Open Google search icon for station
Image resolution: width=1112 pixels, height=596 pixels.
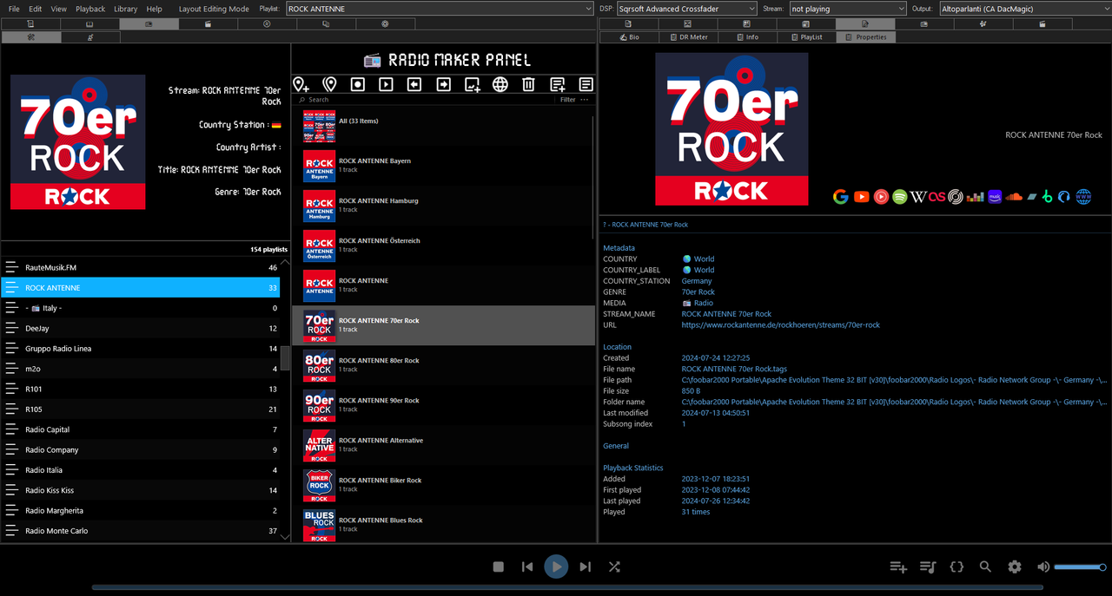840,197
